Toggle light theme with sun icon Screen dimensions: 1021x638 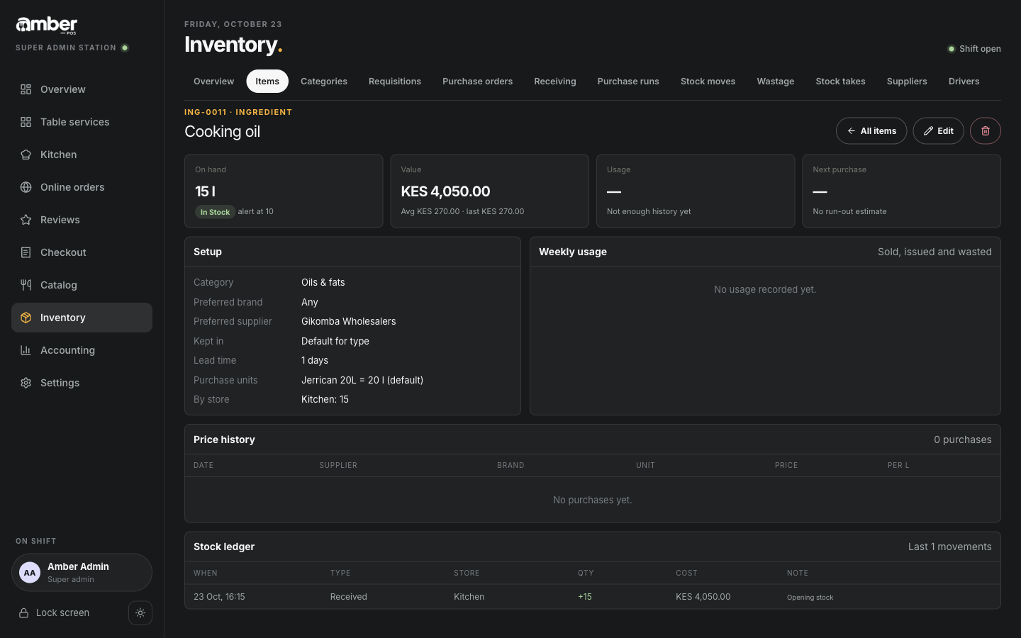140,612
